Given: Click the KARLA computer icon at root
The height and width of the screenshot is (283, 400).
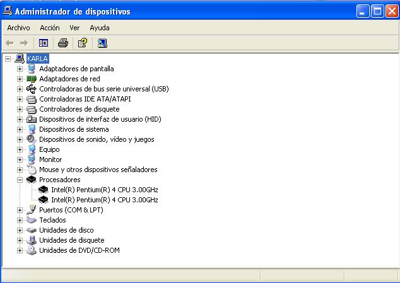Looking at the screenshot, I should click(x=20, y=59).
